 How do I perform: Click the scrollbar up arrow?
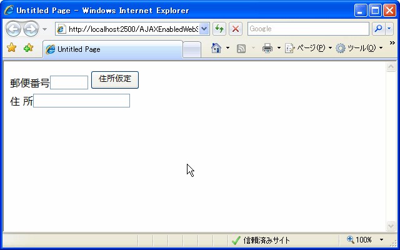pyautogui.click(x=391, y=67)
